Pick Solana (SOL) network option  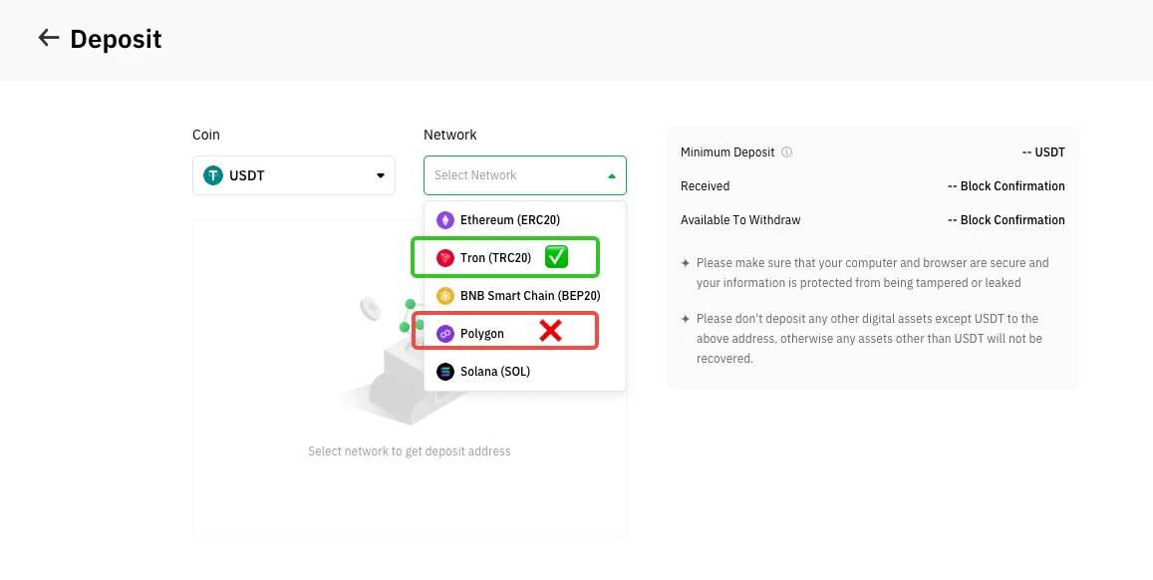pos(525,372)
